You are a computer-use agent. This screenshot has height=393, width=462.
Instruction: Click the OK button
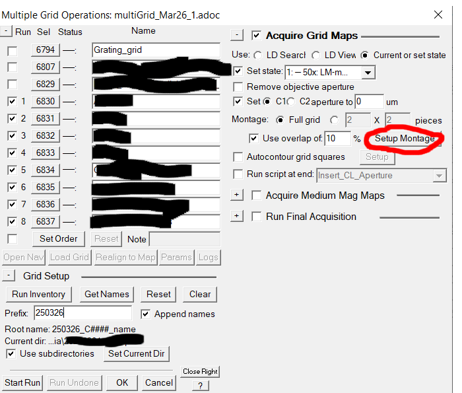(122, 382)
